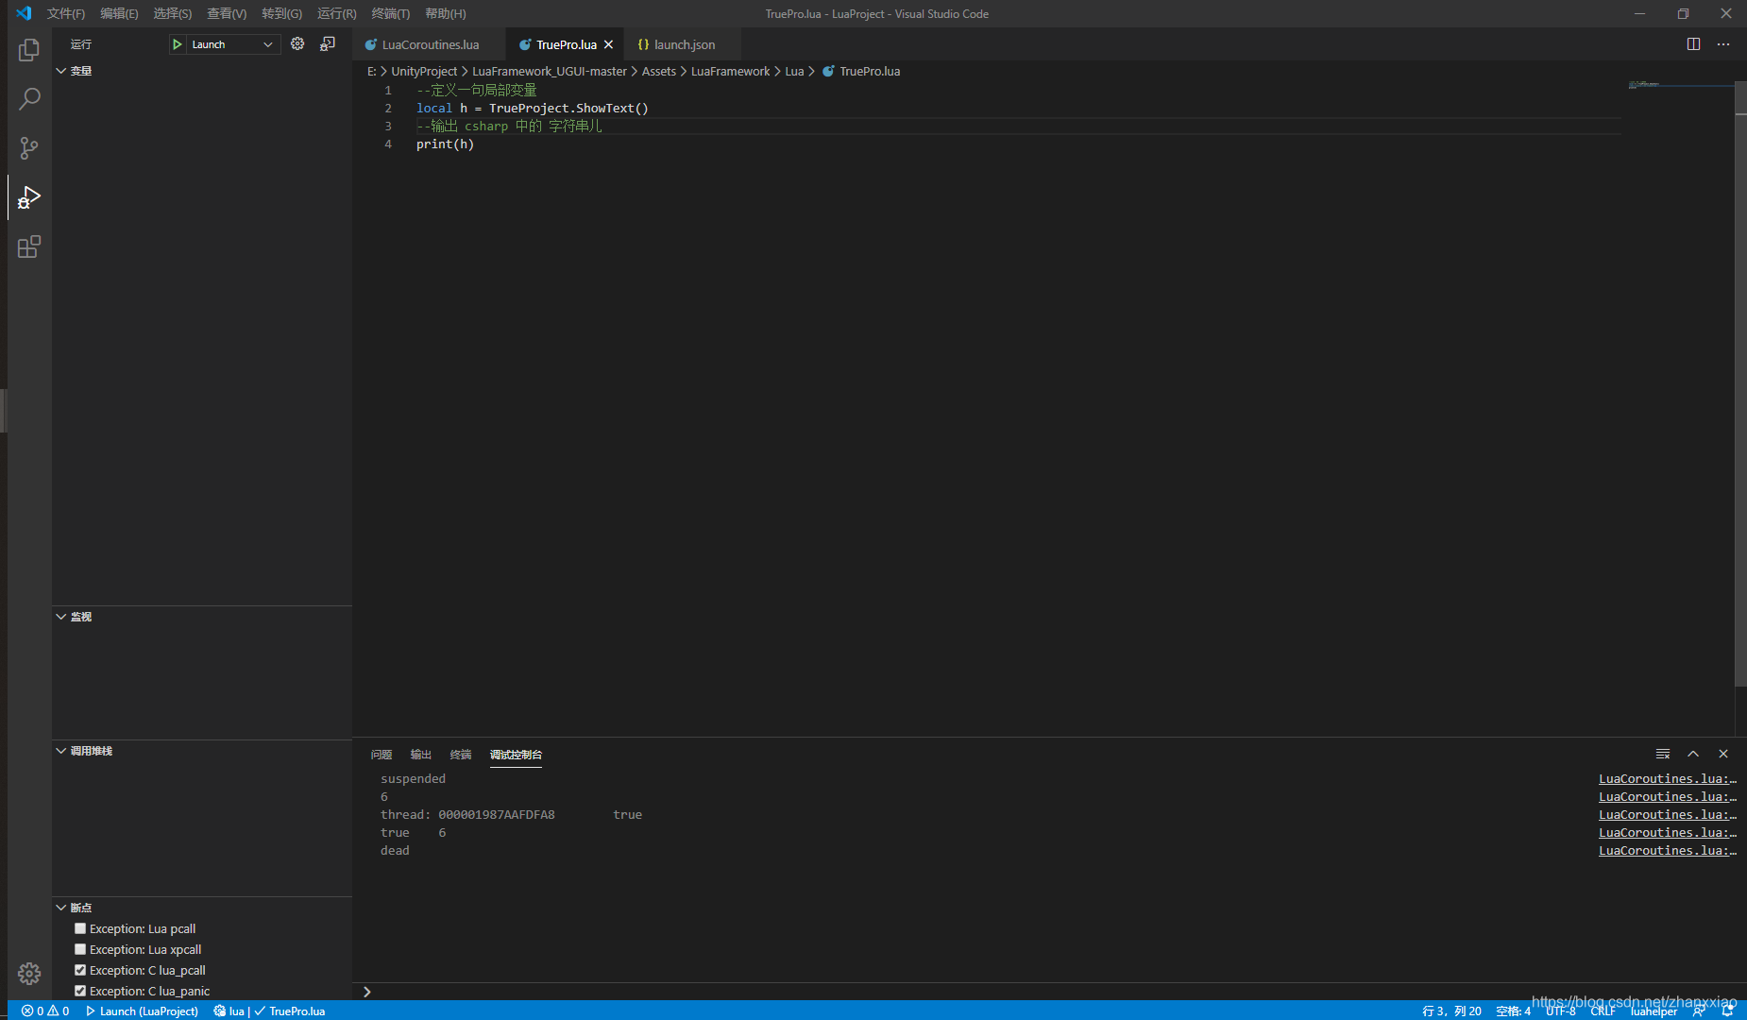Uncheck Exception: C lua_panic breakpoint
The image size is (1747, 1020).
(x=80, y=991)
